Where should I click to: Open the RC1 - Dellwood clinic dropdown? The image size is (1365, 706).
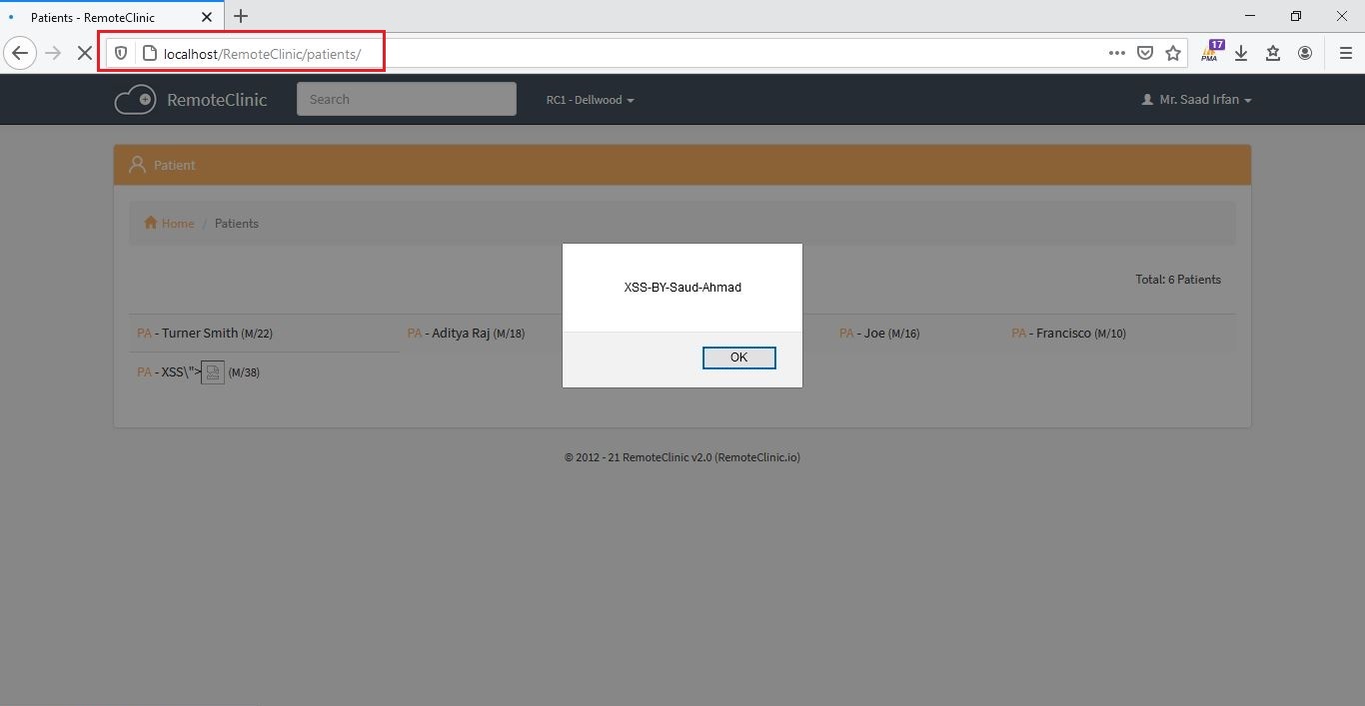[x=589, y=99]
